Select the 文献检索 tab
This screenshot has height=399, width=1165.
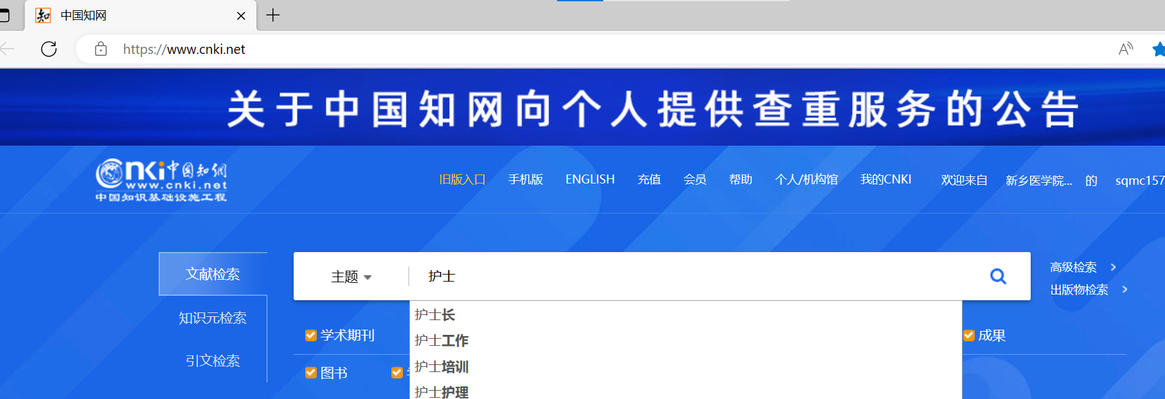click(213, 274)
